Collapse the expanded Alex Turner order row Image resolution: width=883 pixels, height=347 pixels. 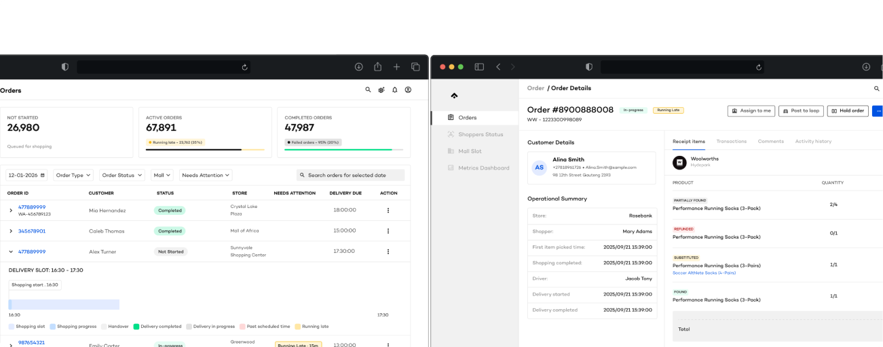[x=11, y=251]
